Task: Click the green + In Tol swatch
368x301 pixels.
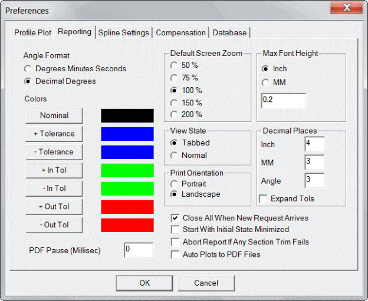Action: coord(127,171)
